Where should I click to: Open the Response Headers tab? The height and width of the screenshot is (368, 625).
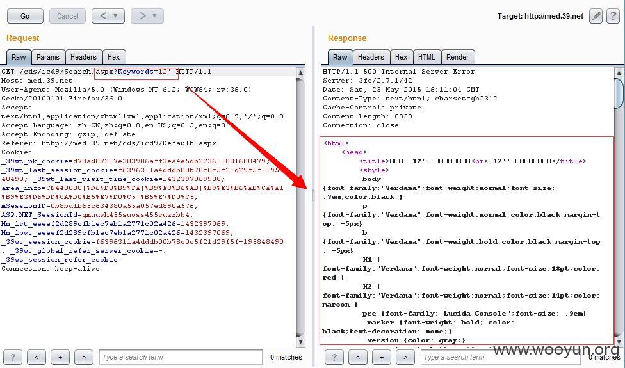pos(371,57)
